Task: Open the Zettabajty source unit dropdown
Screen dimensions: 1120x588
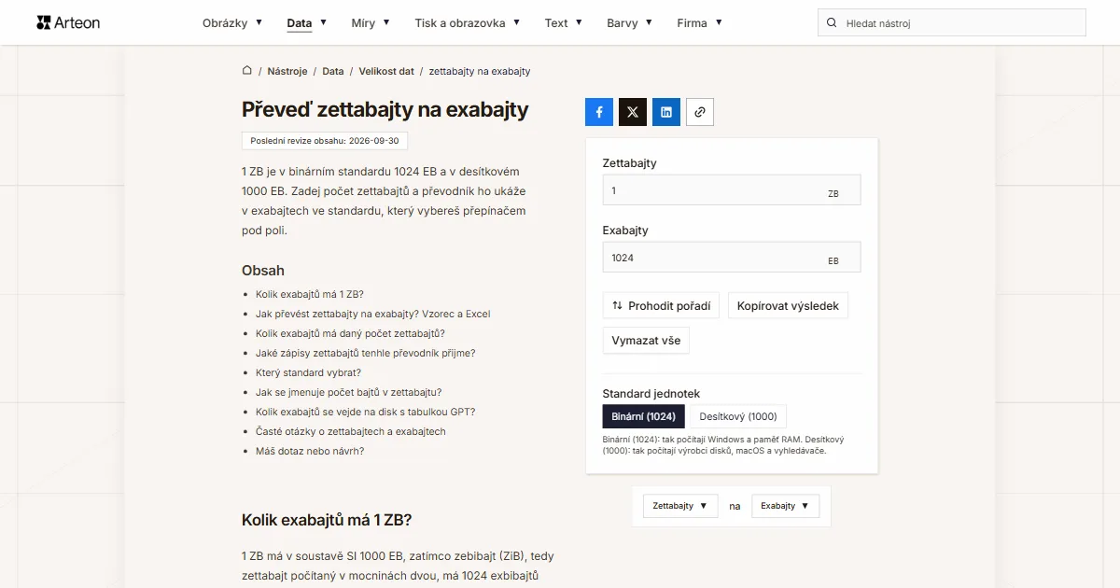Action: coord(680,506)
